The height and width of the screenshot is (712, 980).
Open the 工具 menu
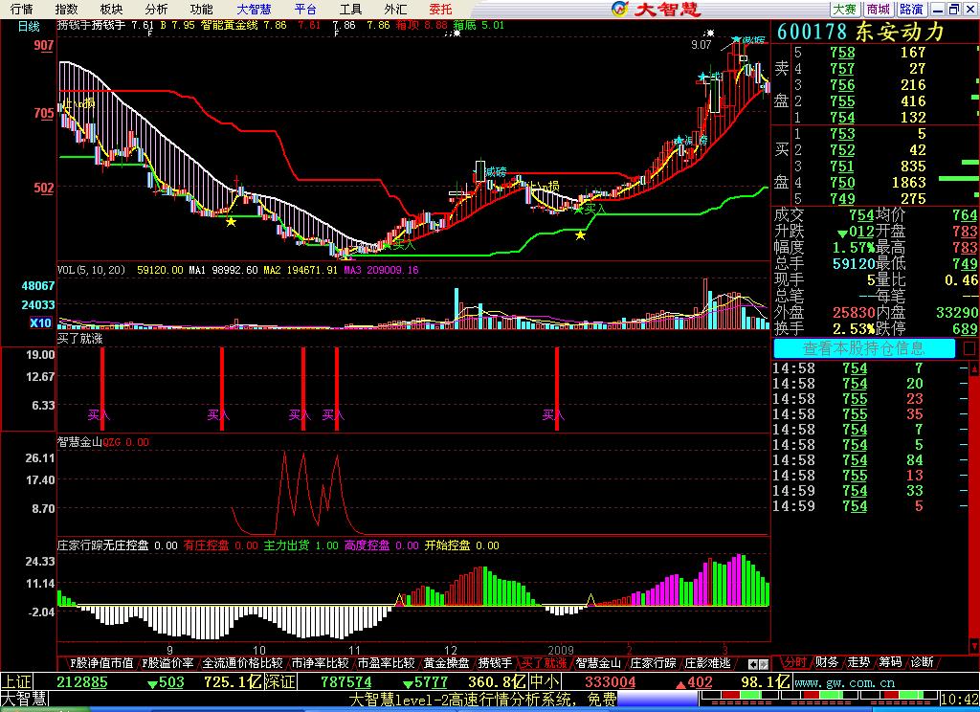(350, 9)
